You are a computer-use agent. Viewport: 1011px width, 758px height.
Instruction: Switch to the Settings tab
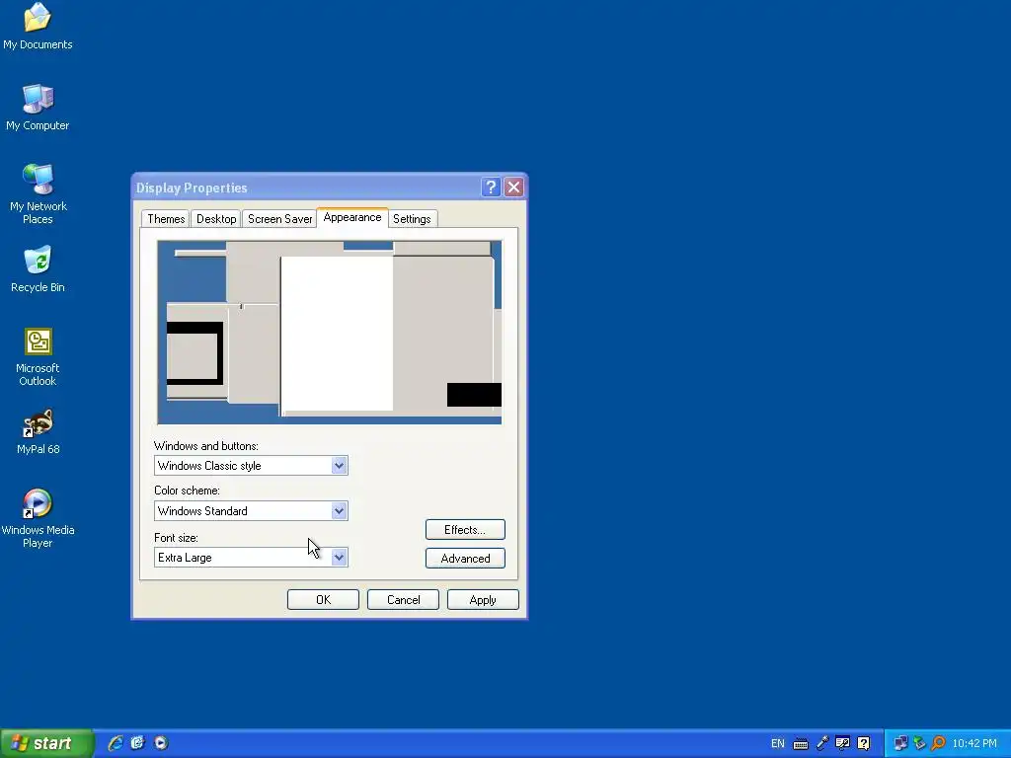[412, 219]
